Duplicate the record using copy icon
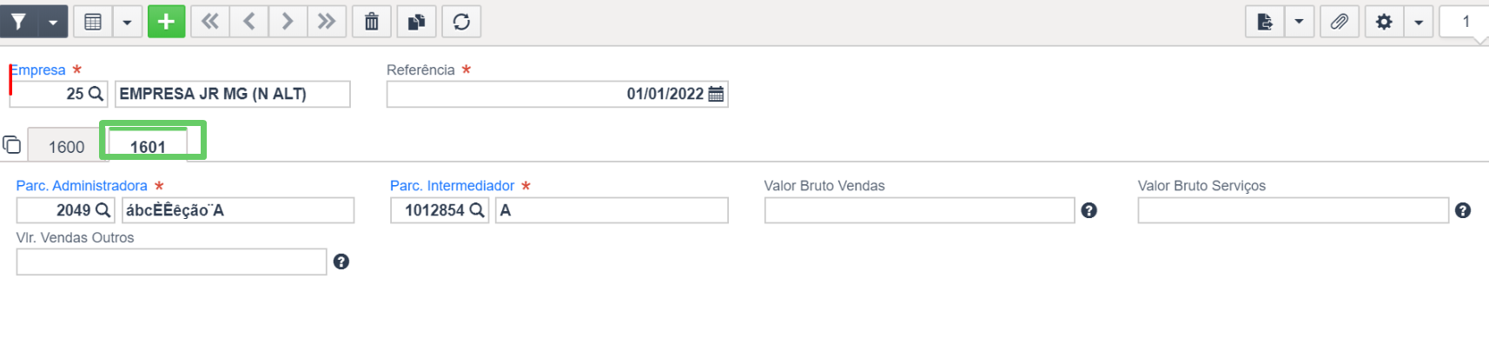This screenshot has height=338, width=1489. [x=416, y=22]
